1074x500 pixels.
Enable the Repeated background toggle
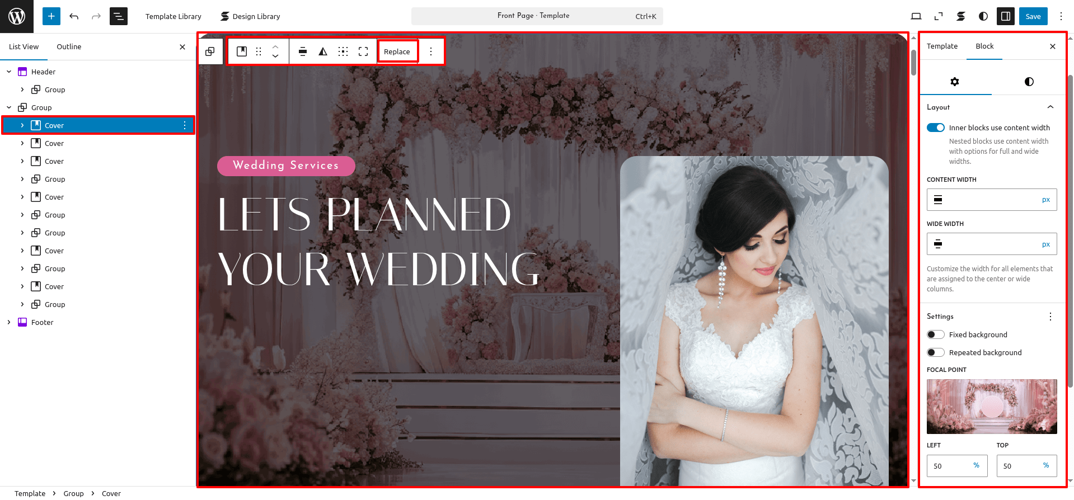(x=935, y=352)
